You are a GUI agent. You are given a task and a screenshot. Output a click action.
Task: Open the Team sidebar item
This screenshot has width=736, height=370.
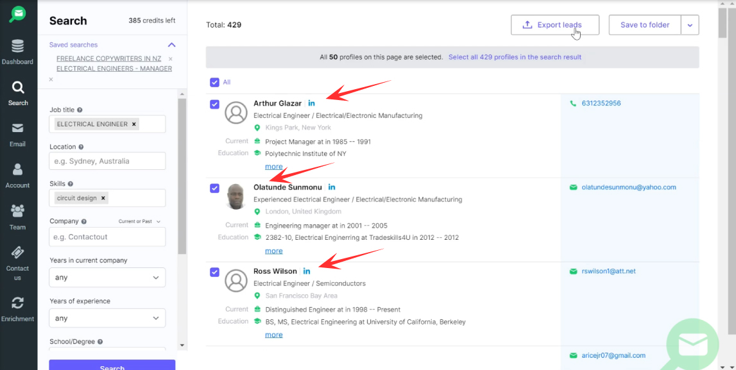click(x=18, y=217)
